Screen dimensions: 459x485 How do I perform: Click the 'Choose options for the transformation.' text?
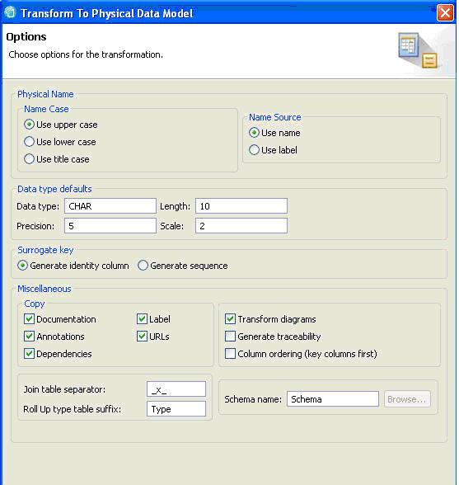(86, 54)
